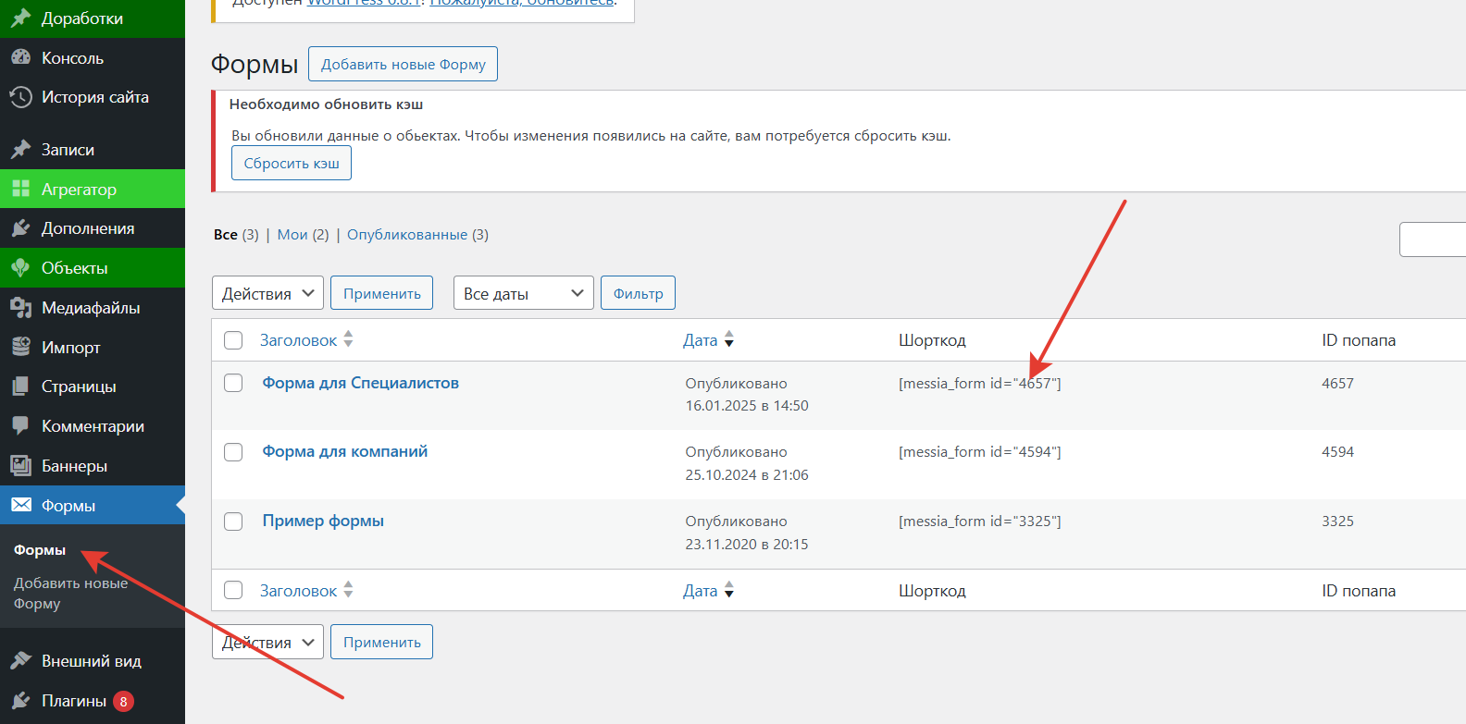This screenshot has width=1466, height=724.
Task: Select the Форма для компаний checkbox
Action: click(233, 452)
